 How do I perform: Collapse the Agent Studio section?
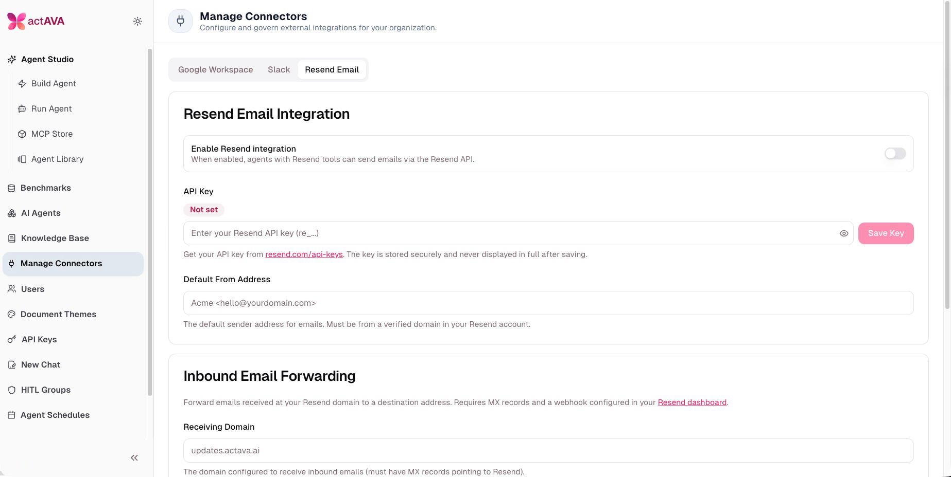[x=47, y=59]
